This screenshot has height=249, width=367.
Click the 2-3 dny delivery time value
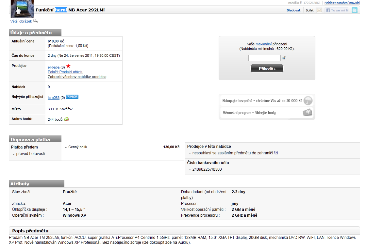(x=239, y=192)
